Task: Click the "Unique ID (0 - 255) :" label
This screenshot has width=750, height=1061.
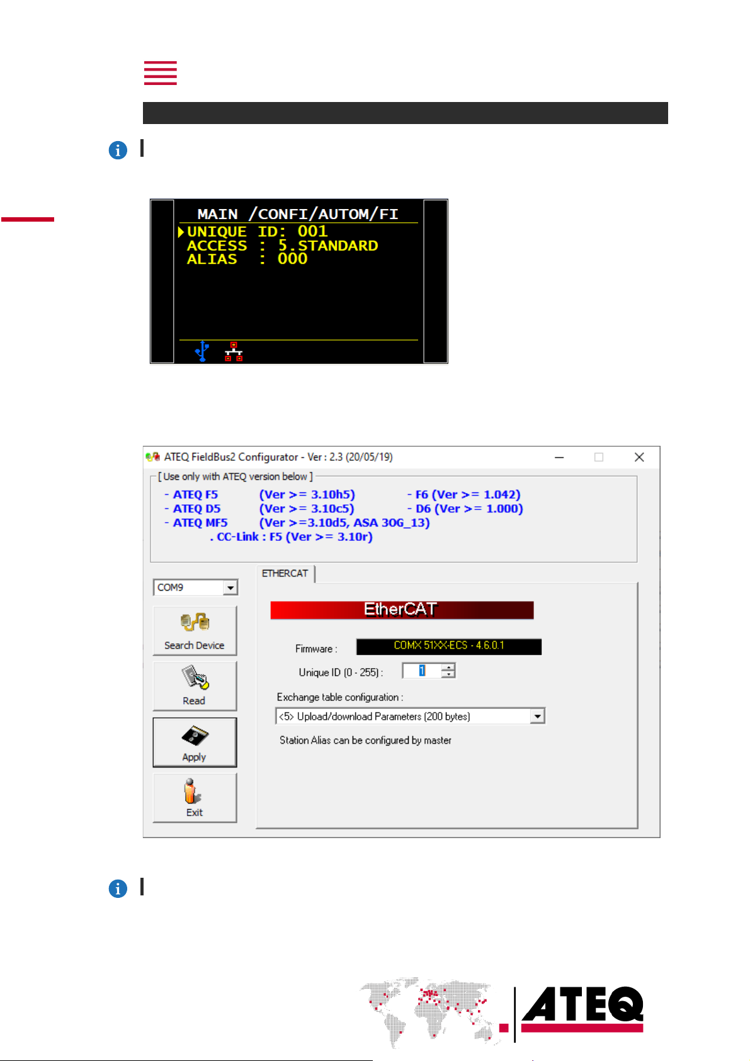Action: tap(341, 672)
